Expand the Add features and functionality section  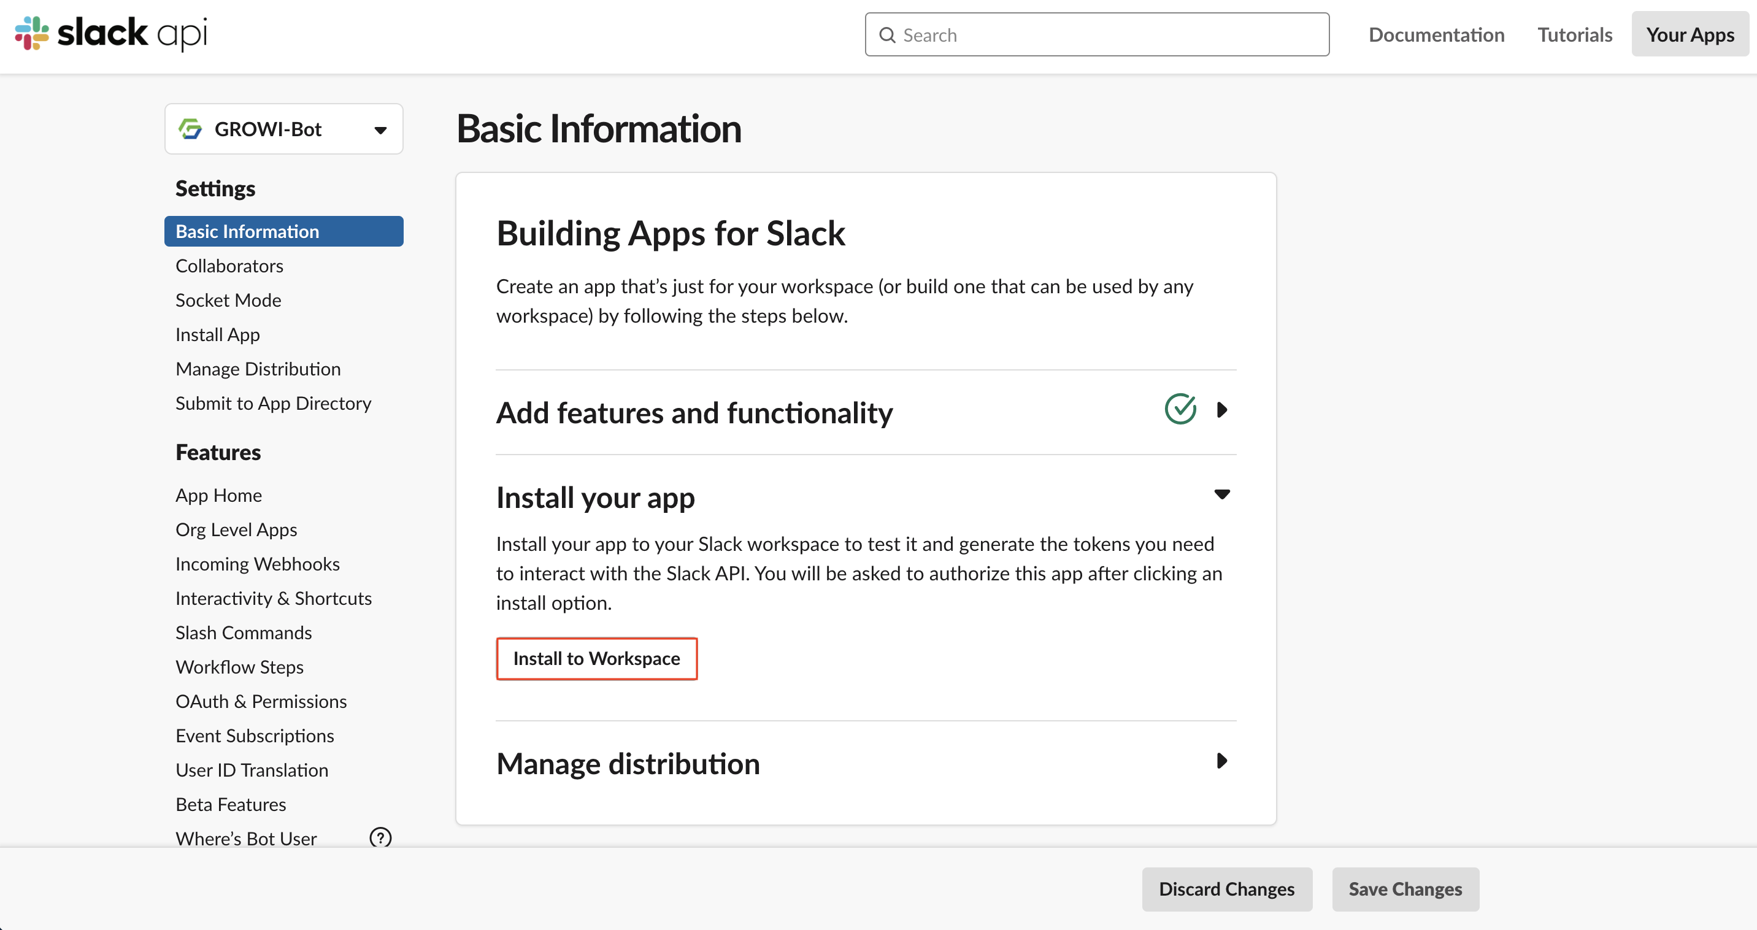(x=1222, y=410)
